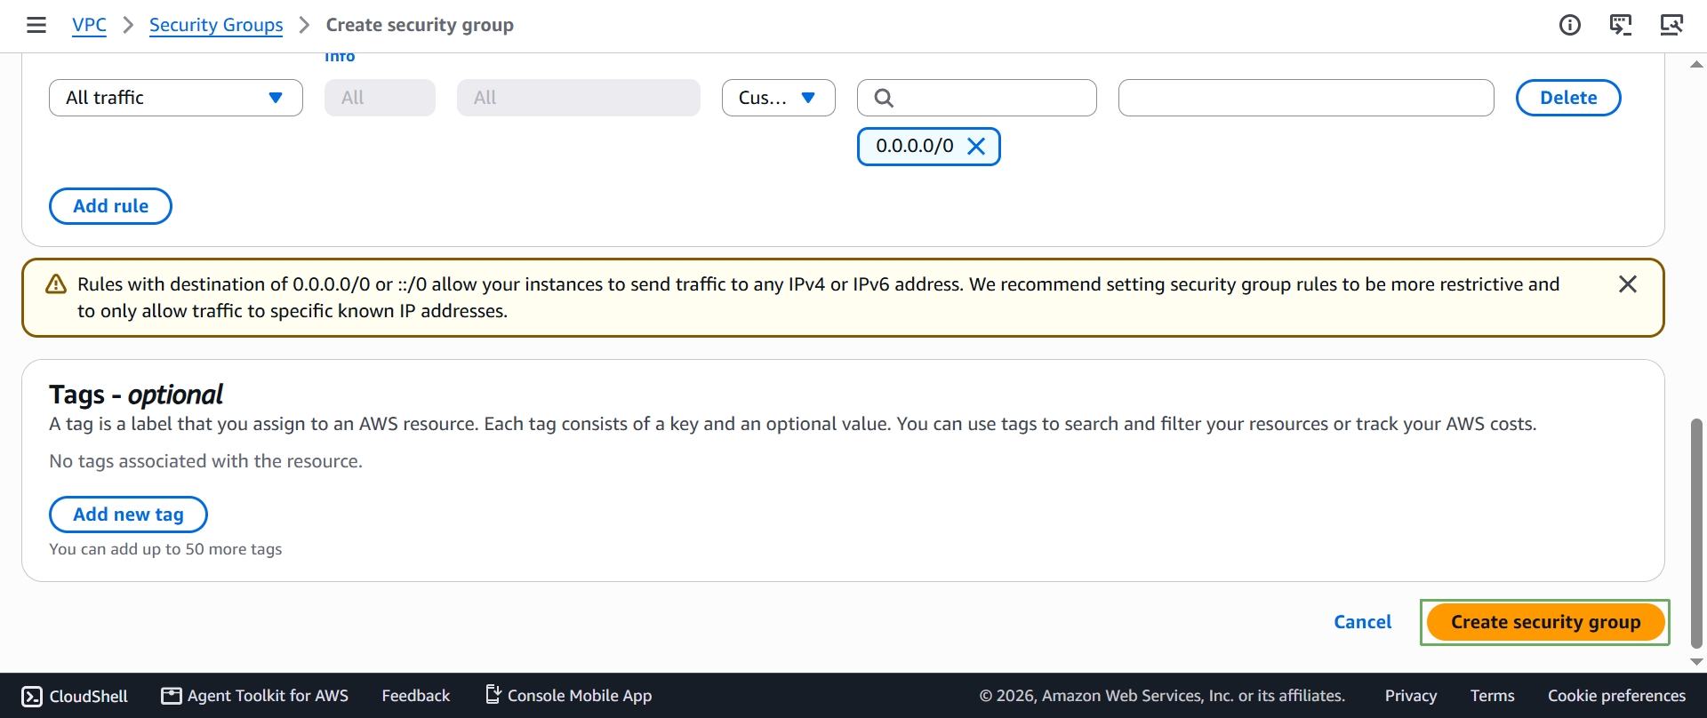Dismiss the destination warning banner
This screenshot has width=1707, height=718.
[x=1628, y=284]
